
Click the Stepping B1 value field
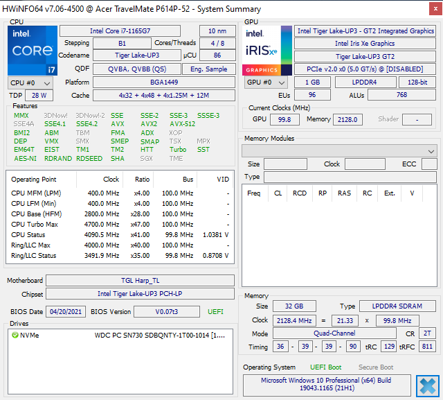tap(122, 44)
